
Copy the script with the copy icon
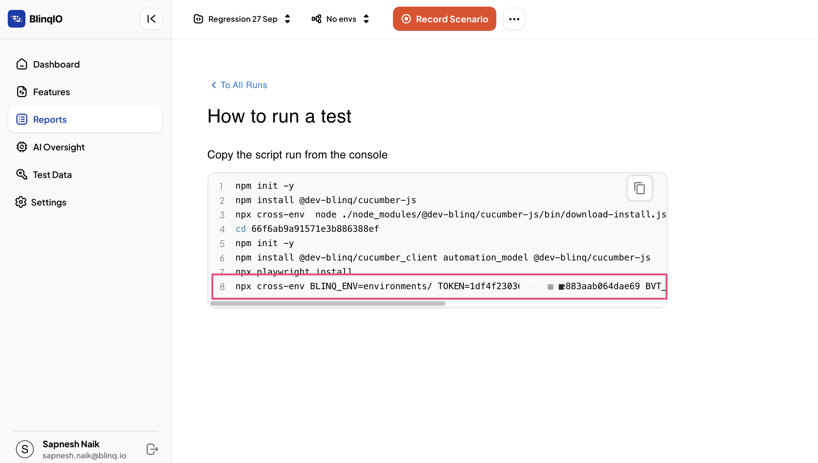point(639,188)
